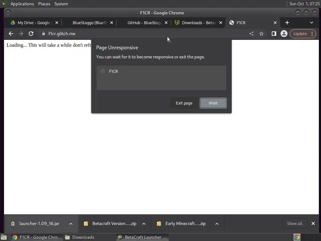Close the downloads bar
321x241 pixels.
(x=313, y=223)
